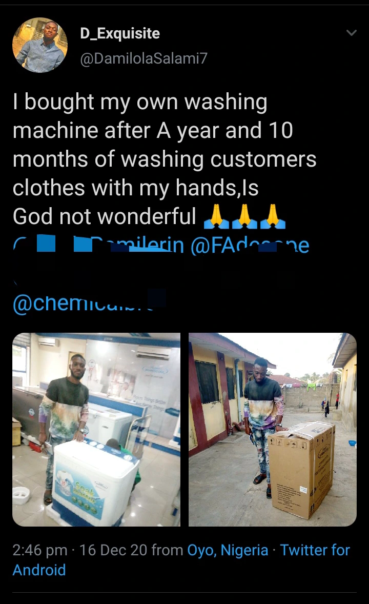Open the Twitter for Android source link
This screenshot has height=604, width=369.
181,560
